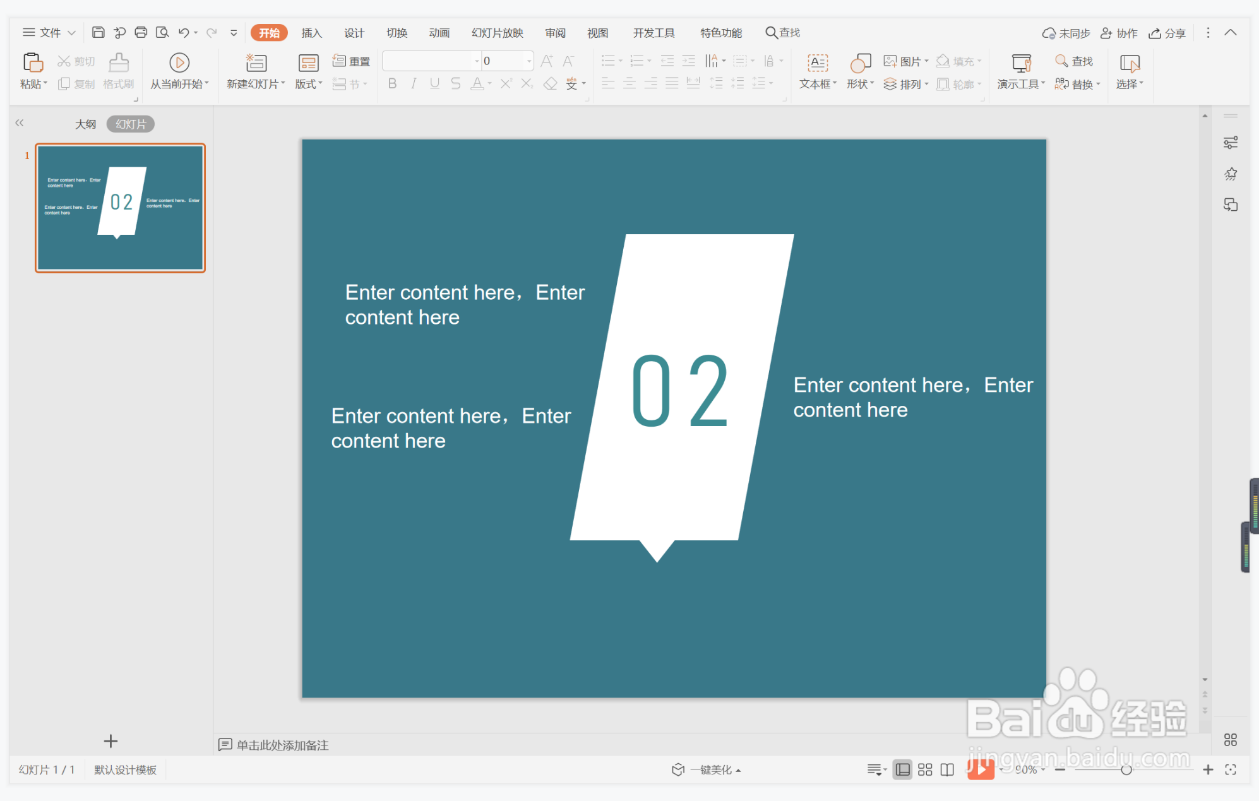The height and width of the screenshot is (801, 1259).
Task: Start slideshow from current slide
Action: [179, 63]
